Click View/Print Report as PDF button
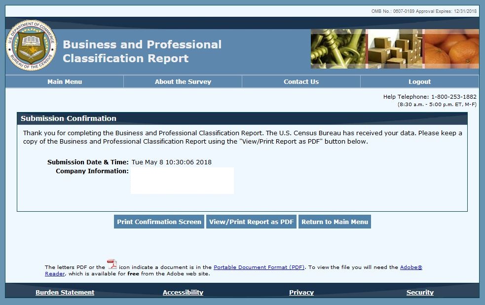Image resolution: width=485 pixels, height=305 pixels. (251, 222)
